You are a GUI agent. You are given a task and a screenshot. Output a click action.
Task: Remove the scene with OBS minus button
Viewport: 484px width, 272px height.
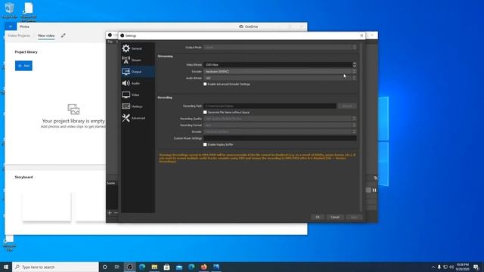116,213
